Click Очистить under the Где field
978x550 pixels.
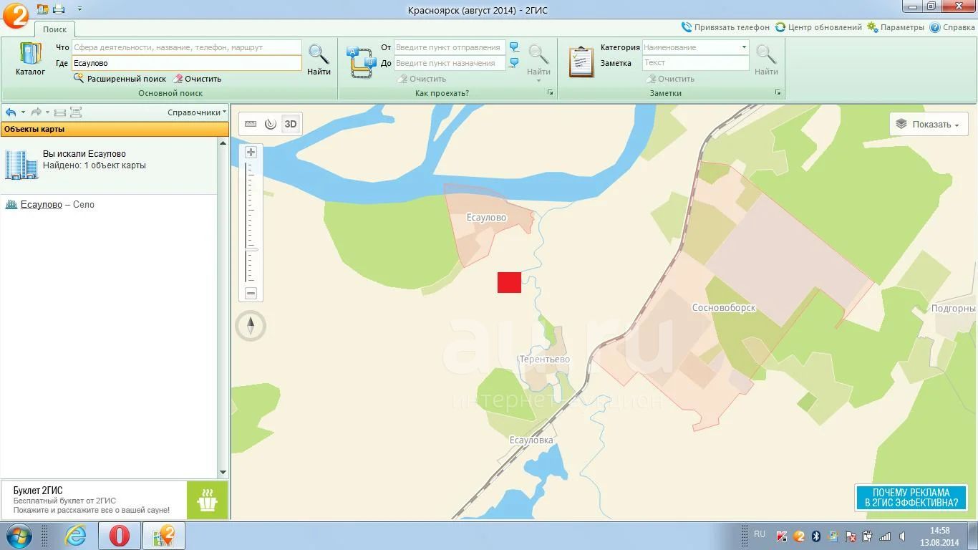(197, 79)
